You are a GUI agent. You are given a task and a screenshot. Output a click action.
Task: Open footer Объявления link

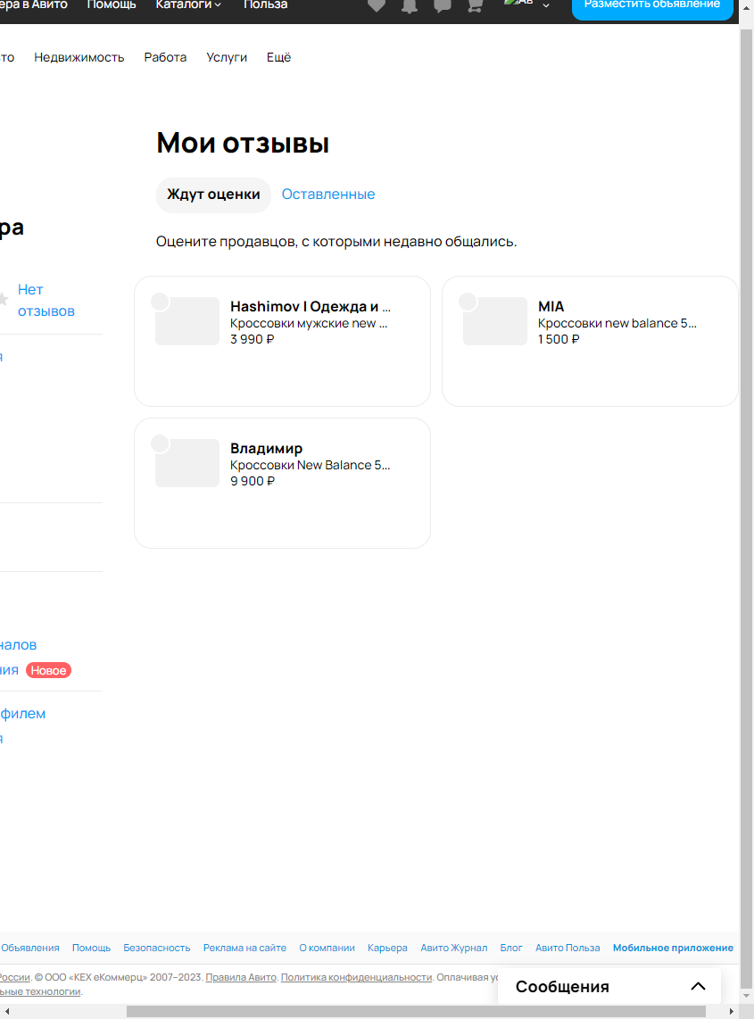30,948
